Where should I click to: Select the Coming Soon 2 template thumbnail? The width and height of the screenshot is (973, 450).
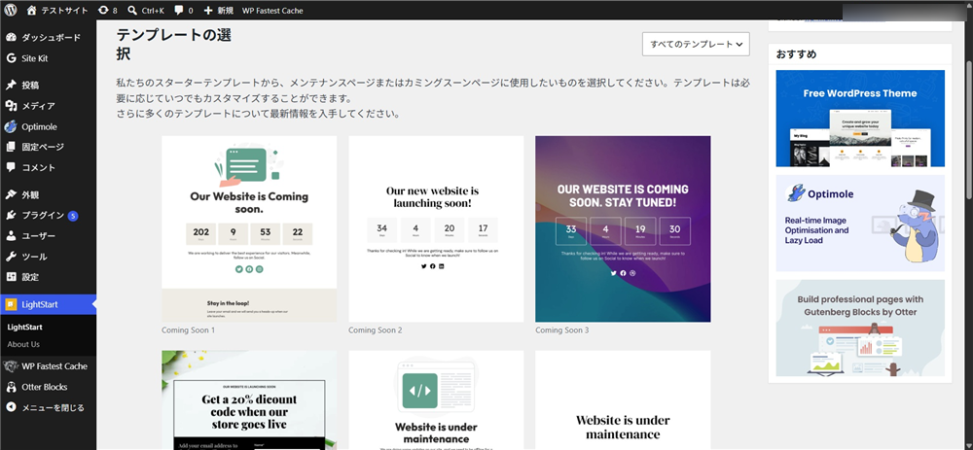pos(436,228)
